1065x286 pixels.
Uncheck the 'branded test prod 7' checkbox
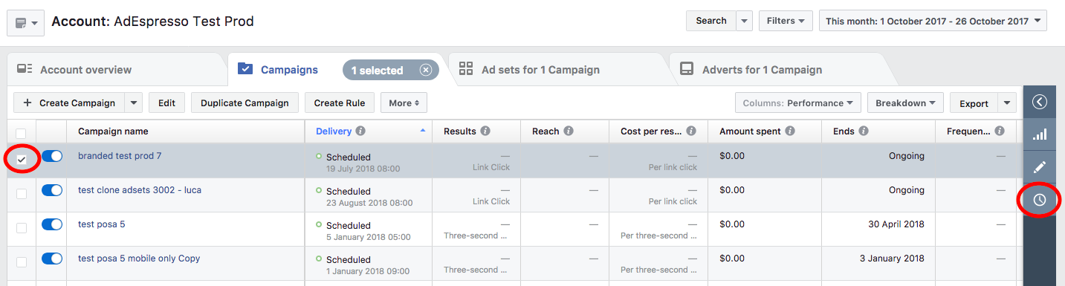[22, 159]
